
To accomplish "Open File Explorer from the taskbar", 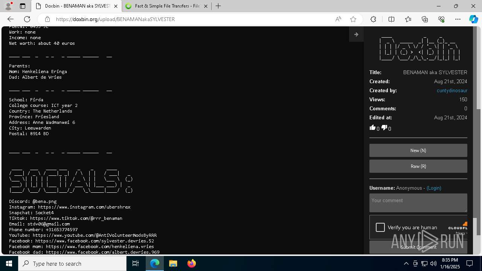I will [x=173, y=263].
